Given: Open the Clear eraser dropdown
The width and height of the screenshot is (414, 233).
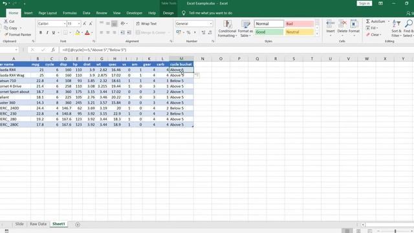Looking at the screenshot, I should tap(373, 34).
